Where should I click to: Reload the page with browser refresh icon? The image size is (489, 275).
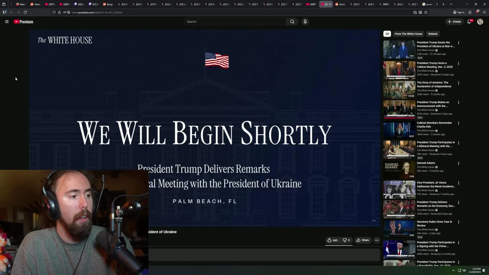25,12
